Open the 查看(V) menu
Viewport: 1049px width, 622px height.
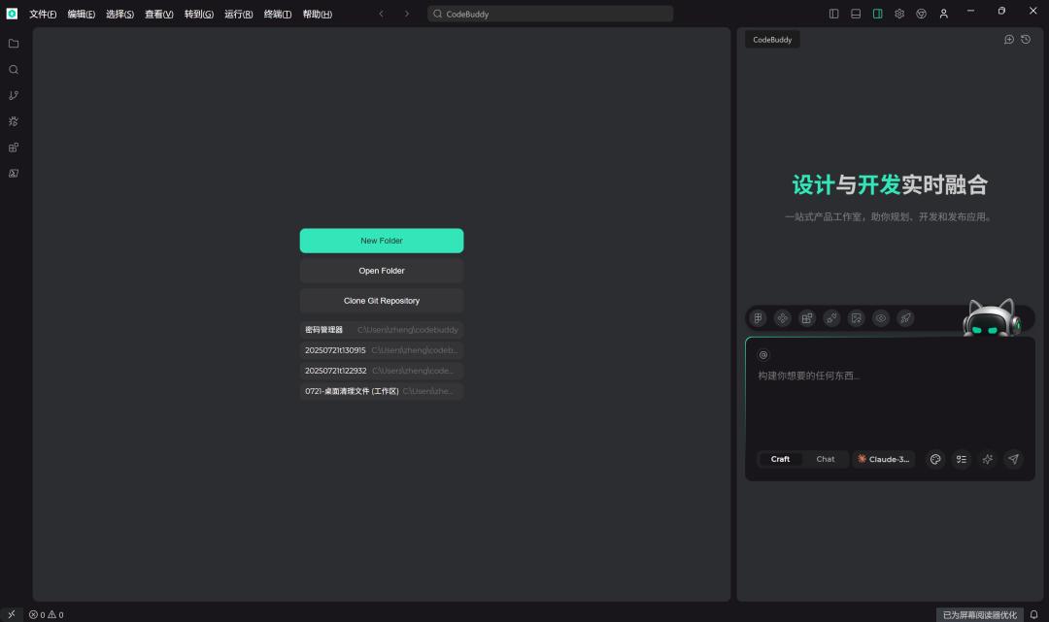coord(159,14)
